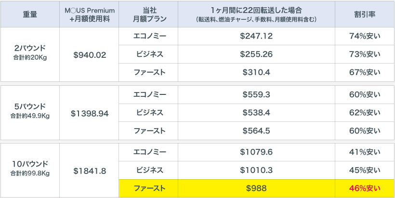Click the MOUS Premium +月額使用料 header
This screenshot has height=198, width=395.
[89, 14]
